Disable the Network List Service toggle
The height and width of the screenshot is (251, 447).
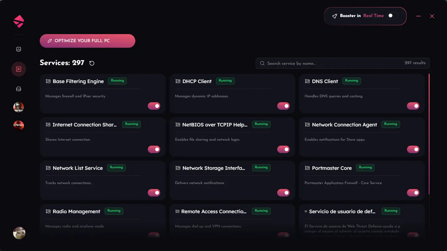(154, 192)
